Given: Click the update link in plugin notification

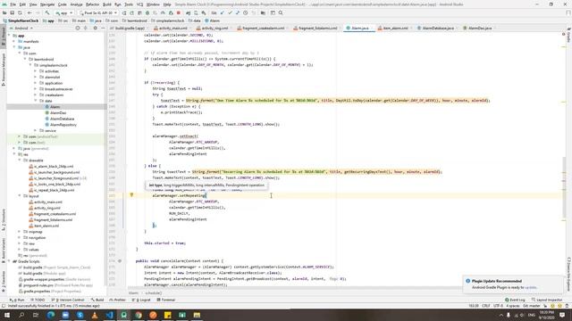Looking at the screenshot, I should 530,287.
